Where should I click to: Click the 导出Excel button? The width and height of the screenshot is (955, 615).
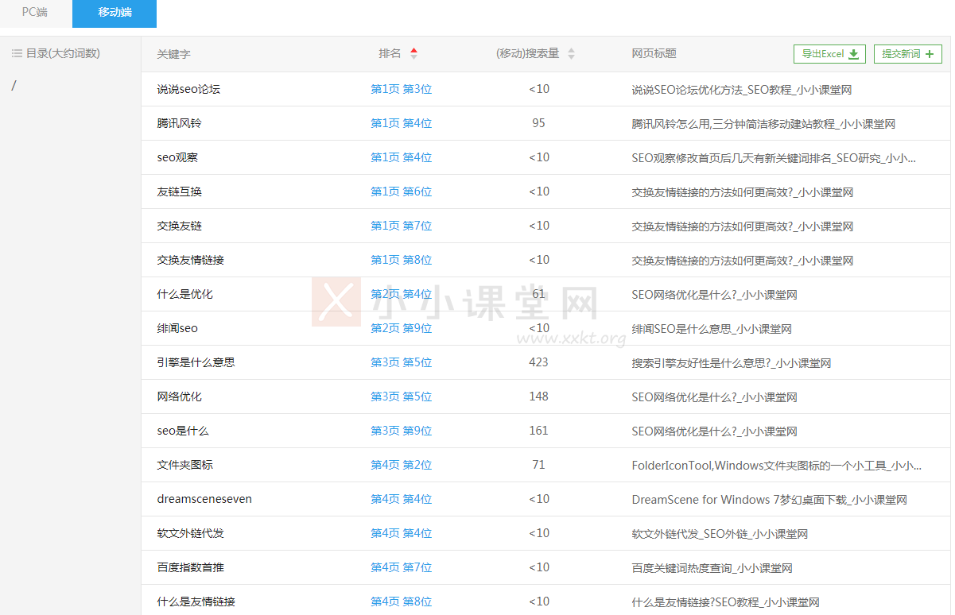829,54
